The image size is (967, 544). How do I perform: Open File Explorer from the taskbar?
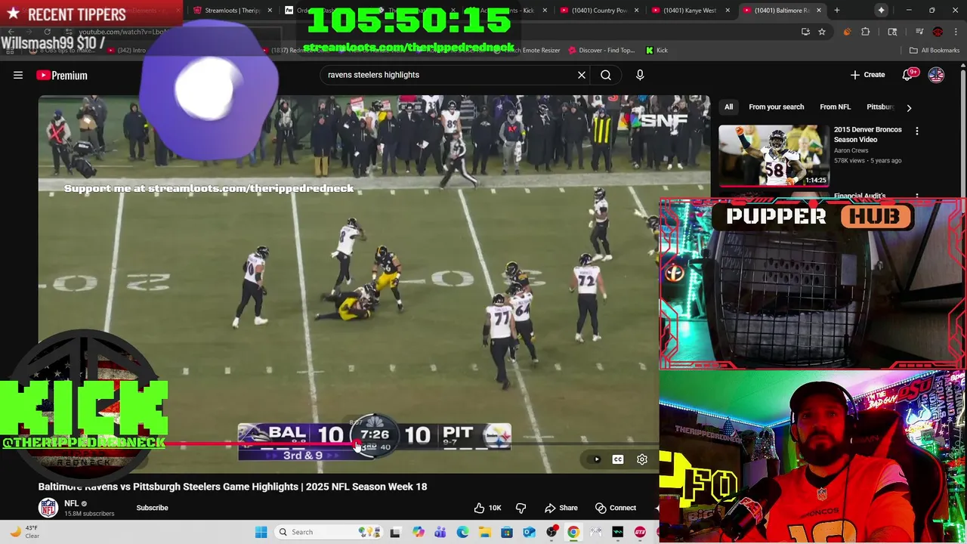484,533
